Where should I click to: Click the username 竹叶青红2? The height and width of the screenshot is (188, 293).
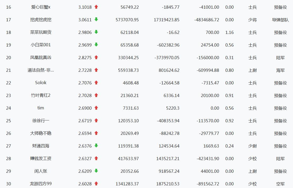pos(41,95)
